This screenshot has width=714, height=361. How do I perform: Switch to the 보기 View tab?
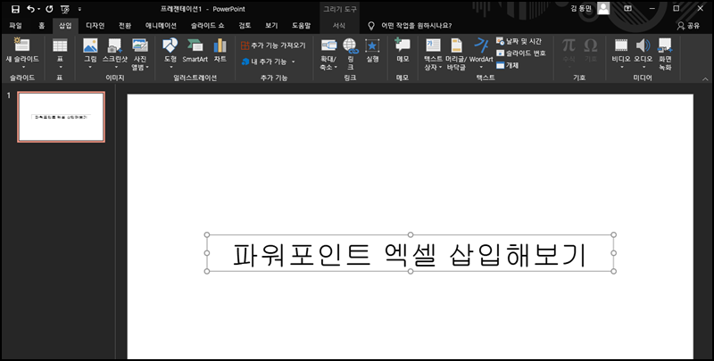[271, 26]
